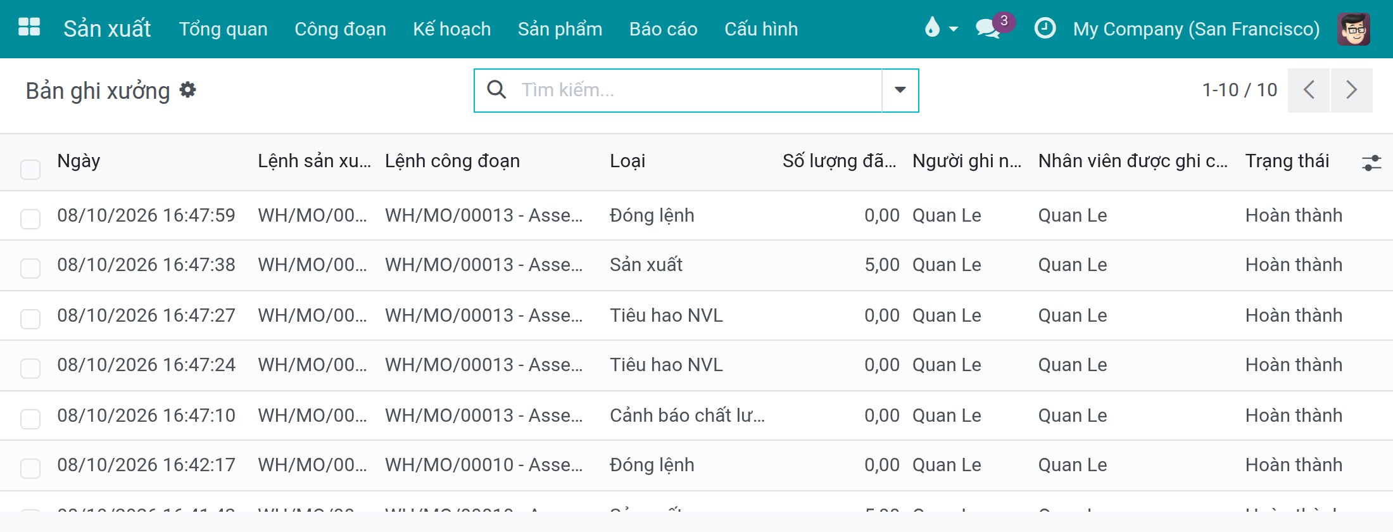Sort by Lệnh công đoạn column header

[x=452, y=161]
